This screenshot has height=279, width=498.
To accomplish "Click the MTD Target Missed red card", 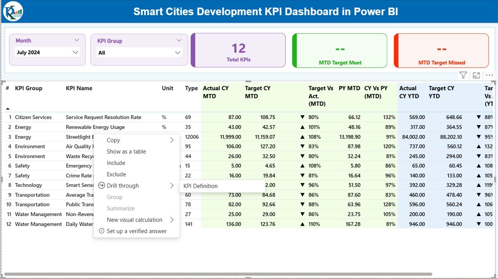I will 441,50.
